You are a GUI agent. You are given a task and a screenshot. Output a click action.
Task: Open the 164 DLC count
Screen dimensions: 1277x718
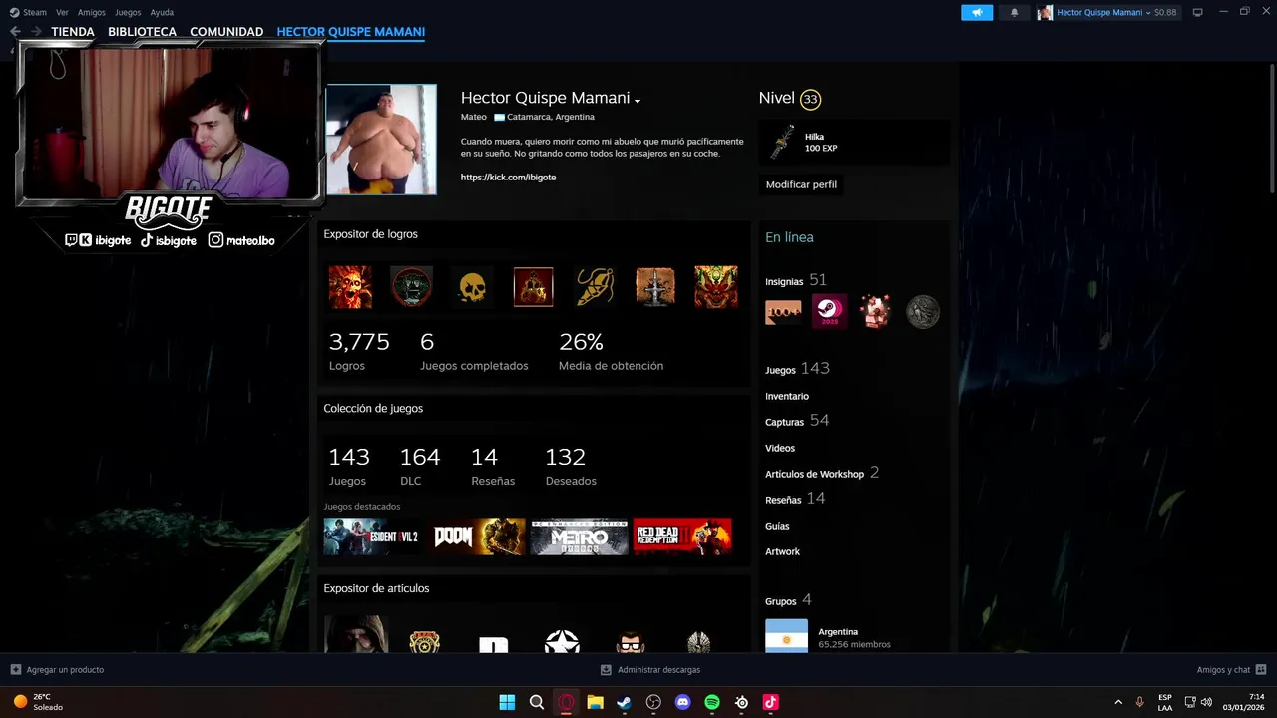pos(419,466)
